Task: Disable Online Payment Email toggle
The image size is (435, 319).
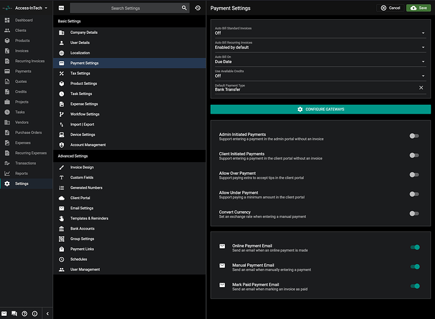Action: point(414,247)
